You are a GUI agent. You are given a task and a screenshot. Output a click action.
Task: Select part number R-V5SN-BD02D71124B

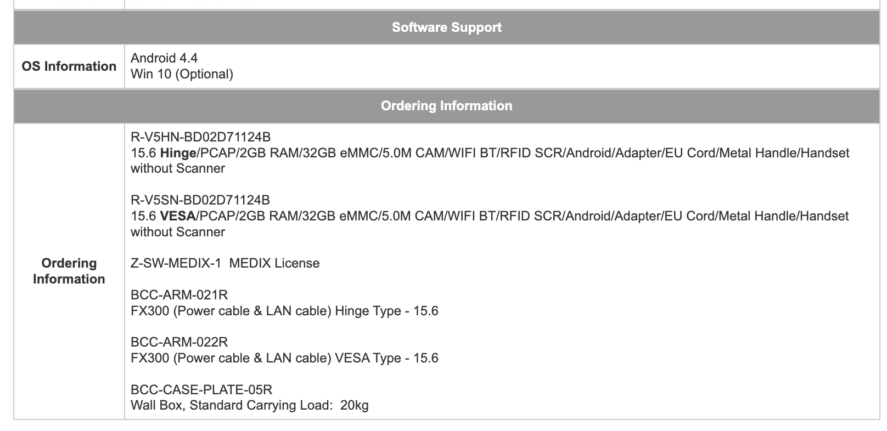coord(200,200)
